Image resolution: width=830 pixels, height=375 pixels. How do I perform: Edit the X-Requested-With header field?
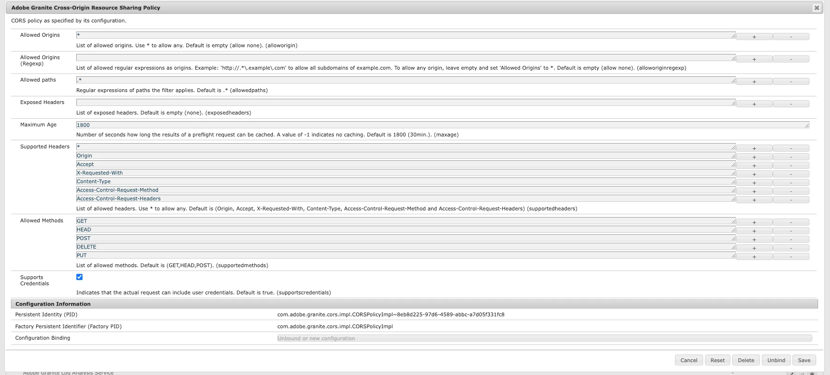click(x=406, y=173)
